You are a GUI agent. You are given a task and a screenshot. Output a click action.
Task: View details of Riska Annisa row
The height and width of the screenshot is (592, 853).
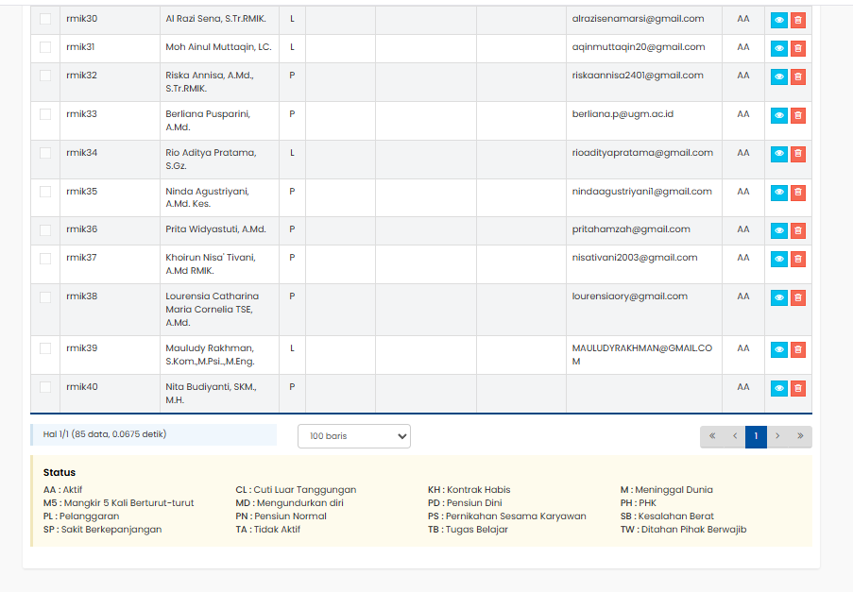point(778,76)
